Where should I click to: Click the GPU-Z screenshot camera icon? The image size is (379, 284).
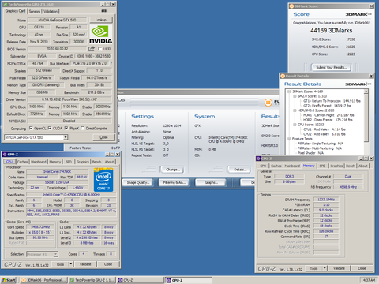click(x=104, y=11)
